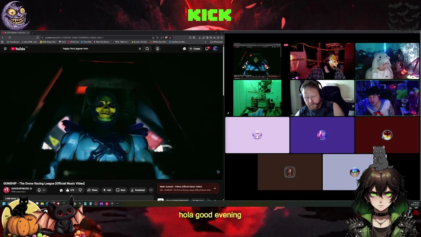Click the Download button under video

[137, 190]
